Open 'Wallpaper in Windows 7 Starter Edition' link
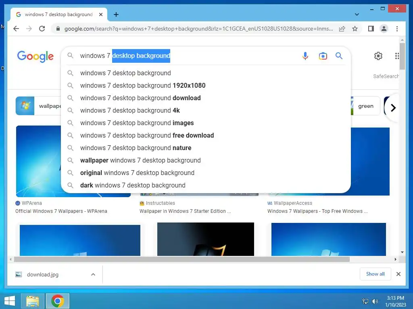Viewport: 413px width, 309px height. [x=185, y=211]
